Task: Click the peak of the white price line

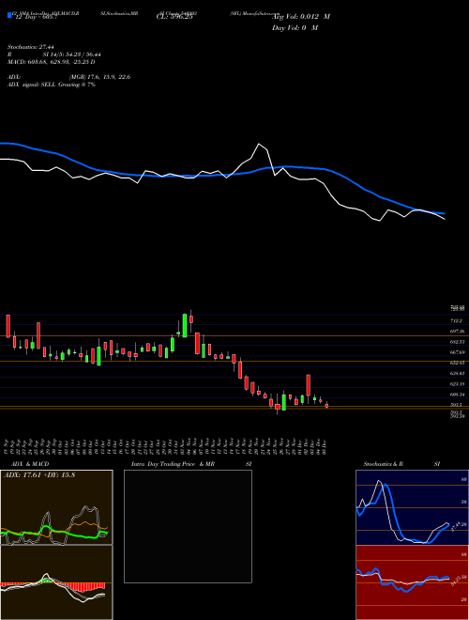Action: 259,145
